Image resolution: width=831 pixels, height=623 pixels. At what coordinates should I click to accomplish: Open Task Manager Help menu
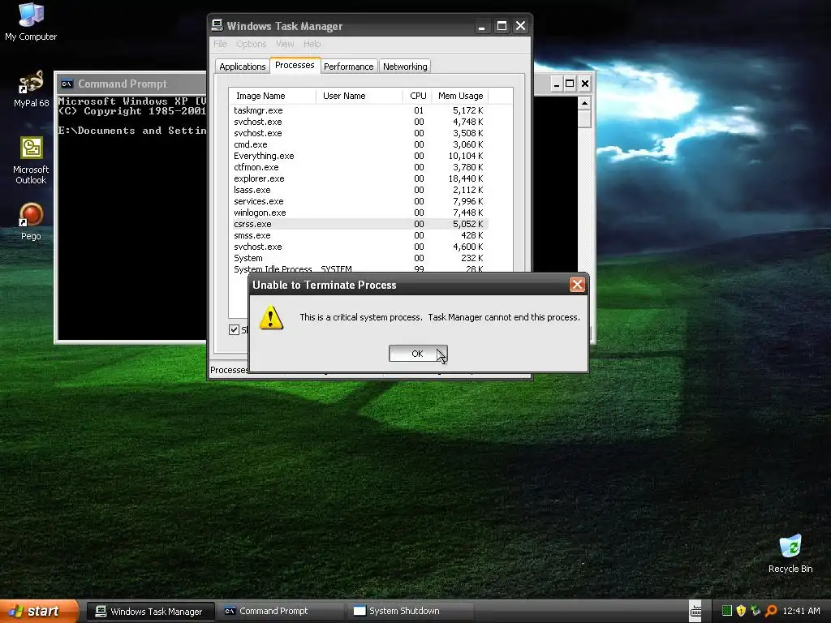click(x=312, y=44)
